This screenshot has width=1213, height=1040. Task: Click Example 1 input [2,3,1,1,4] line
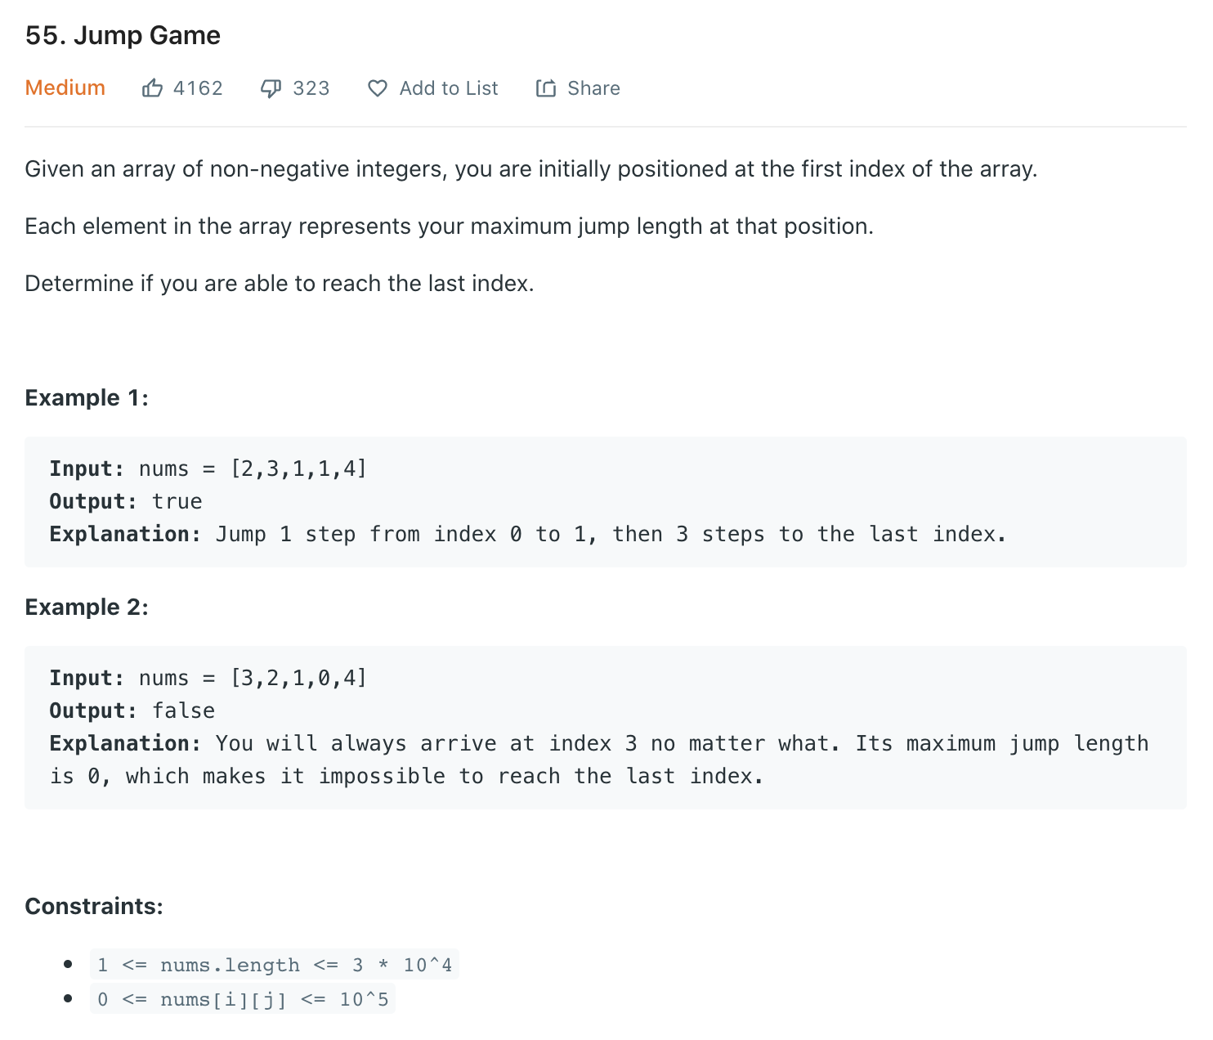[x=208, y=468]
